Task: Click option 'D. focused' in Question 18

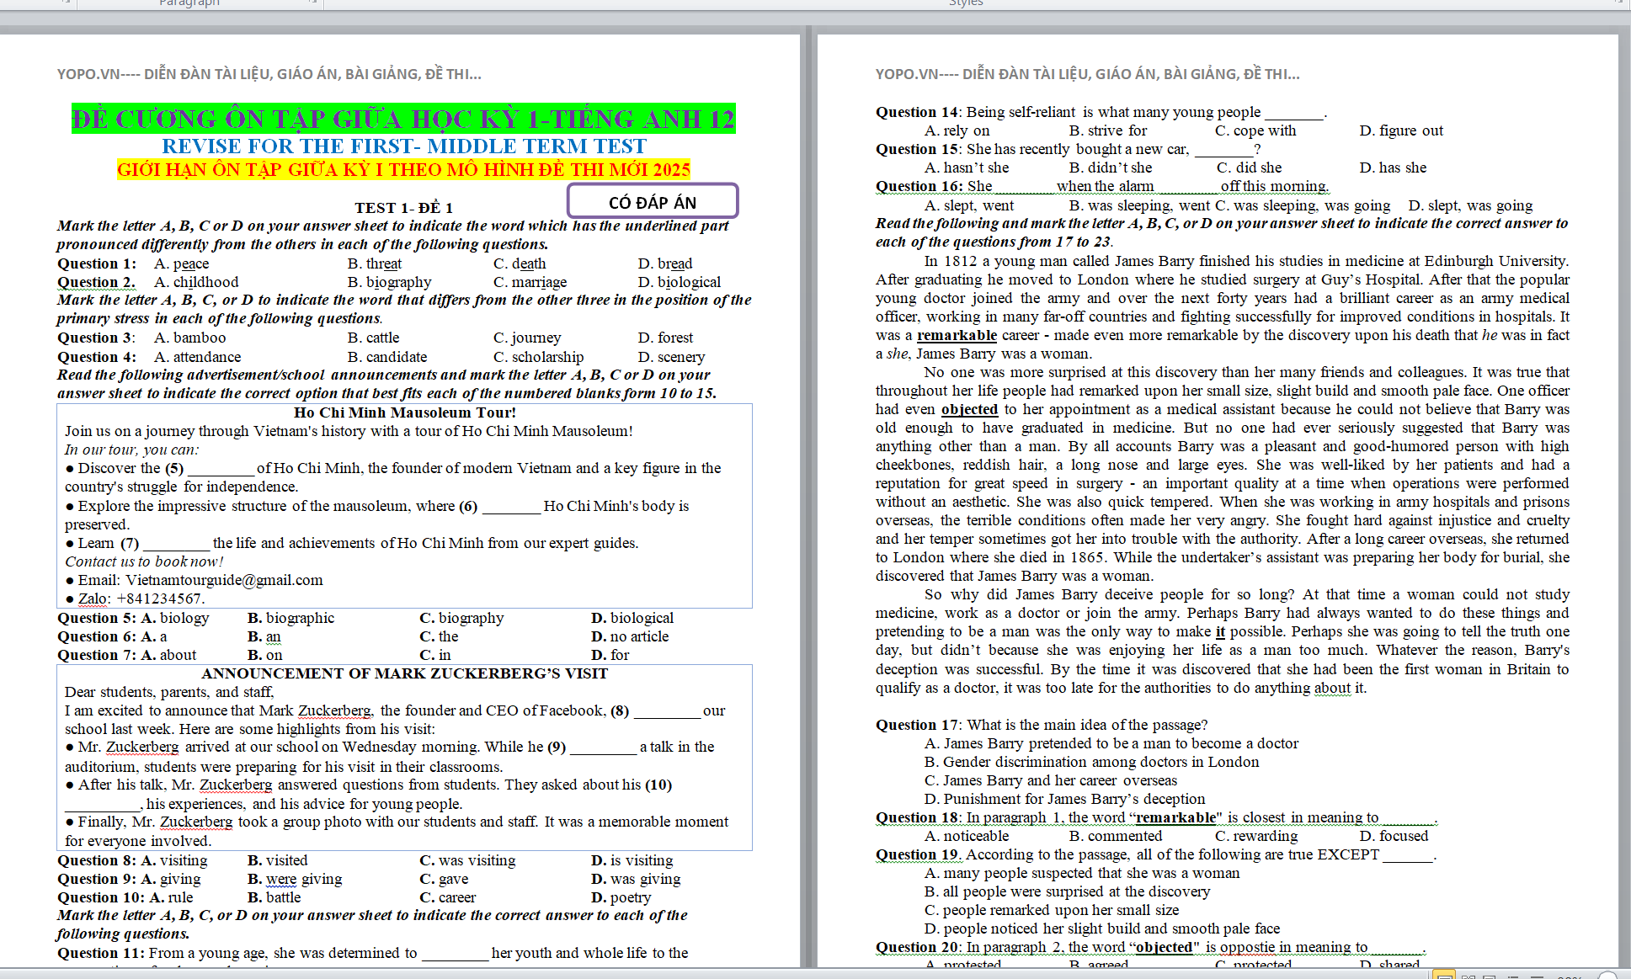Action: coord(1394,836)
